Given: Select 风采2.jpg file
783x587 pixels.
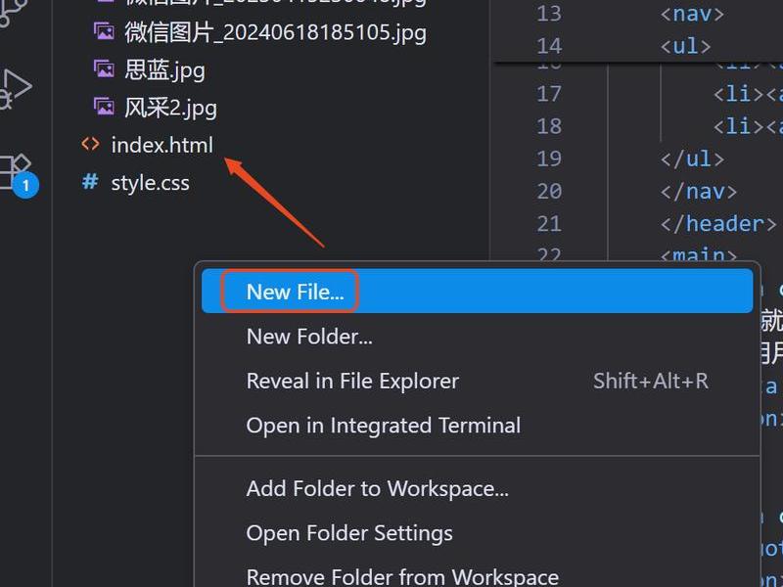Looking at the screenshot, I should point(170,108).
